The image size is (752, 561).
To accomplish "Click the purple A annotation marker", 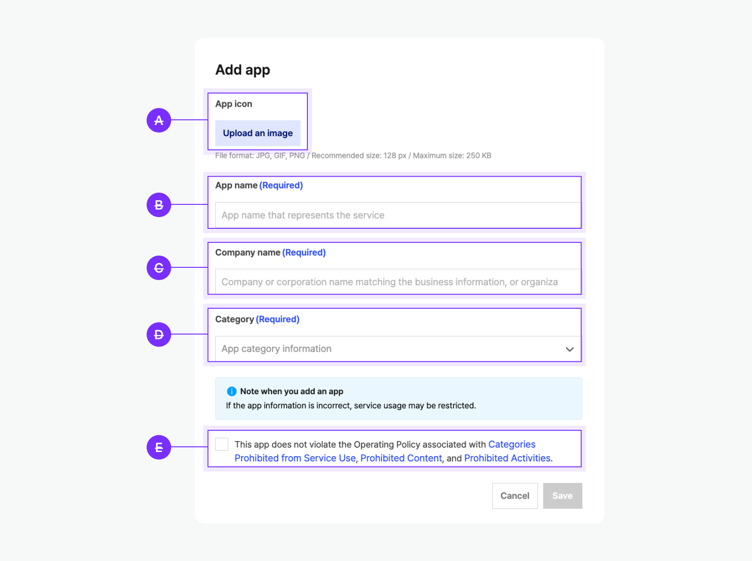I will pos(159,120).
